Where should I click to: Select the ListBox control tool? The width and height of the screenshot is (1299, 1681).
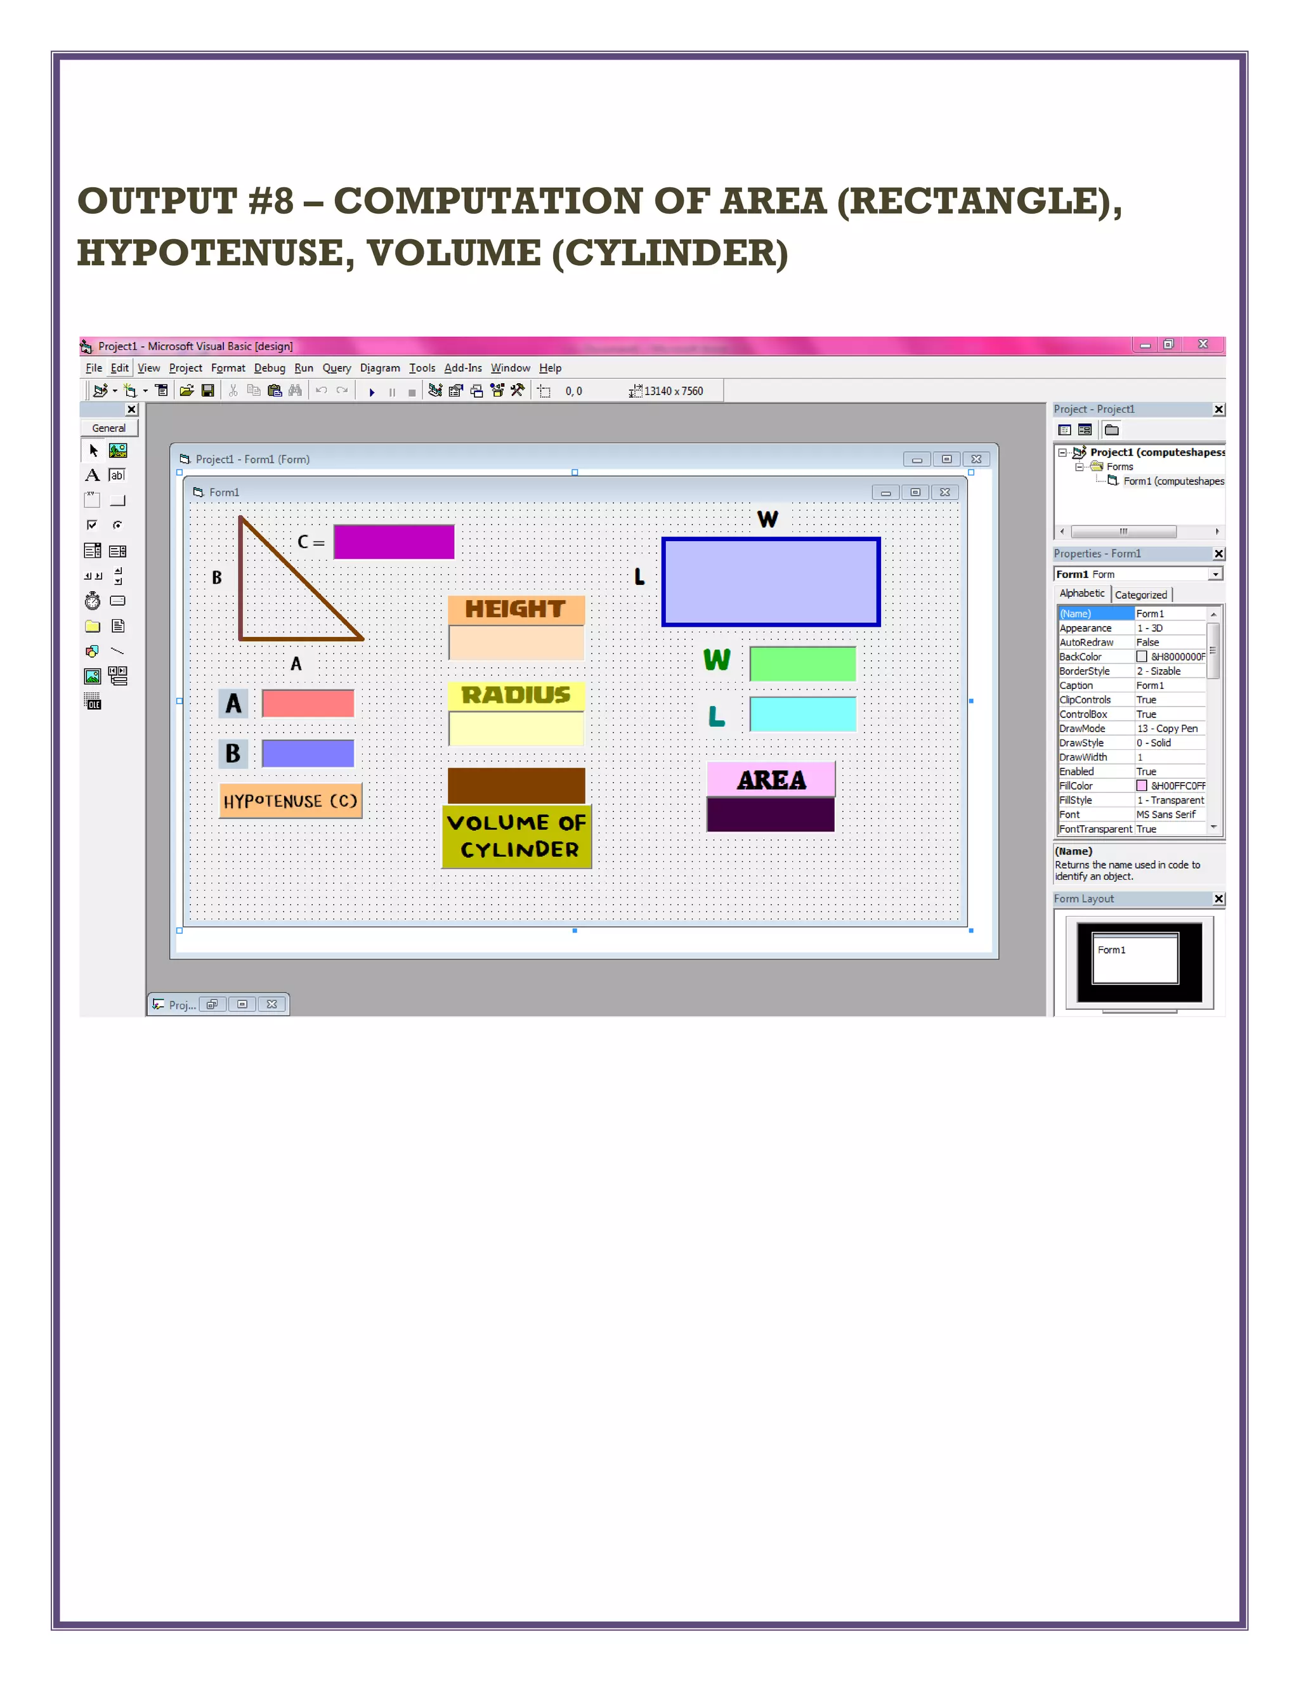118,551
